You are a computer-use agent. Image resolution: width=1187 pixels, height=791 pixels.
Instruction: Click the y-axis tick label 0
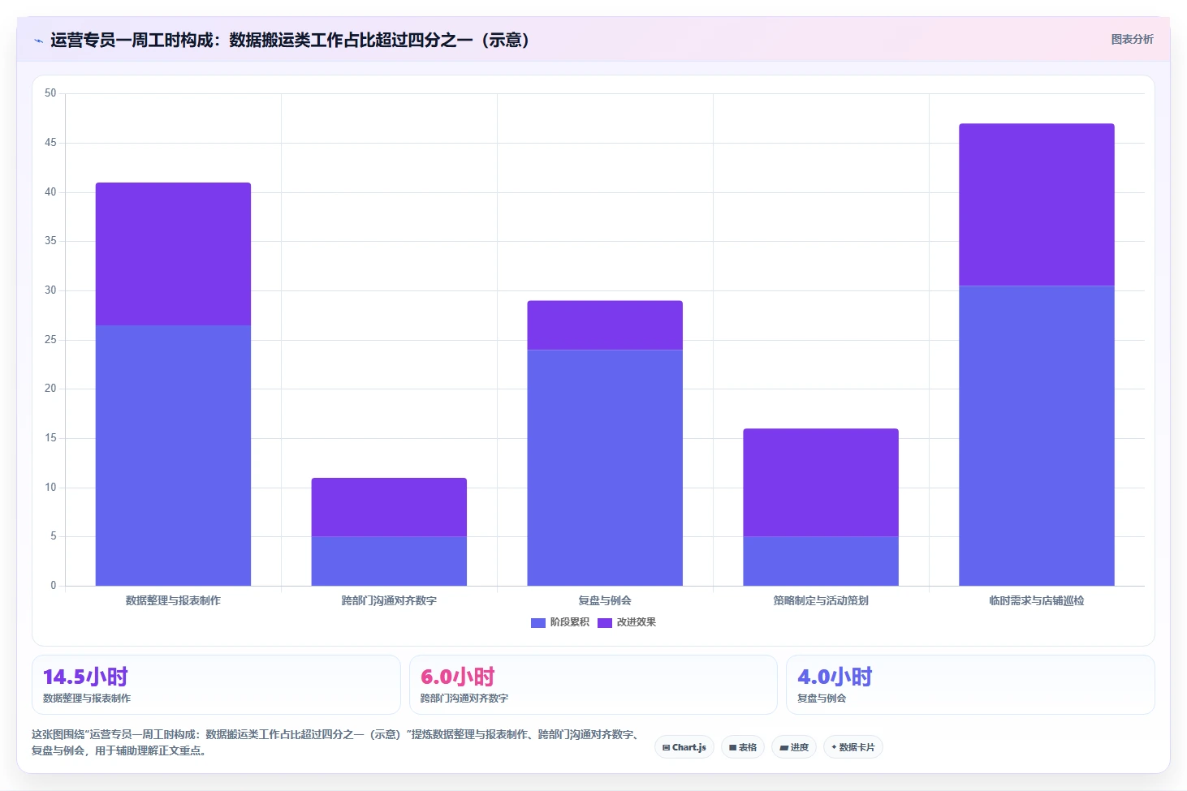54,585
